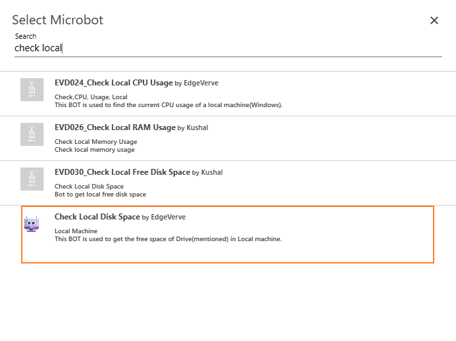
Task: Pick the Check Local Disk Space title
Action: click(x=97, y=217)
